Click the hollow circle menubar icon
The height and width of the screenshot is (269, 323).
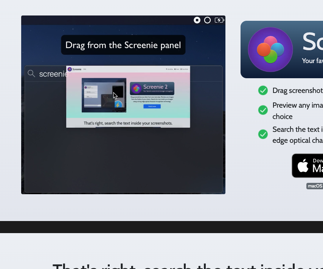207,20
